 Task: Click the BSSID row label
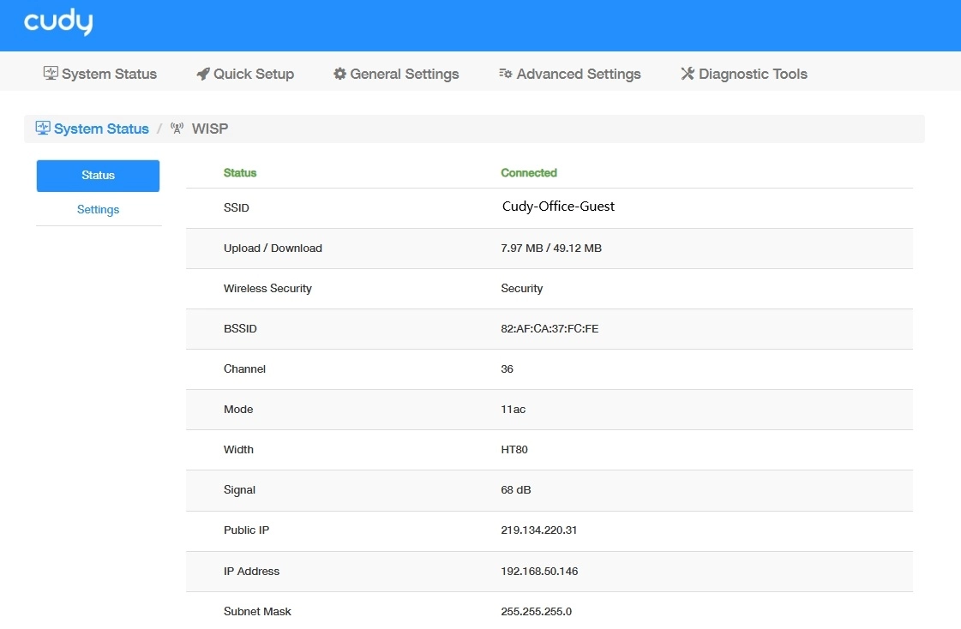click(240, 329)
